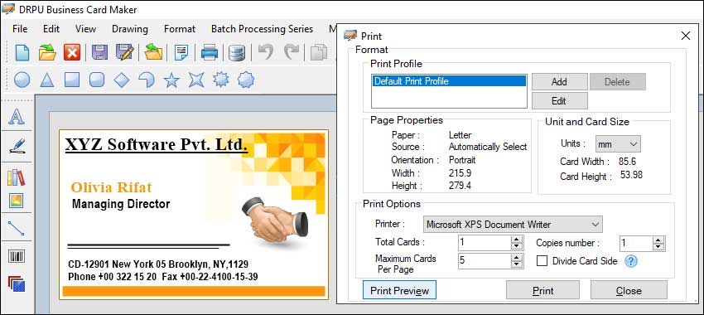Pick the Triangle shape tool
Image resolution: width=704 pixels, height=315 pixels.
tap(47, 80)
